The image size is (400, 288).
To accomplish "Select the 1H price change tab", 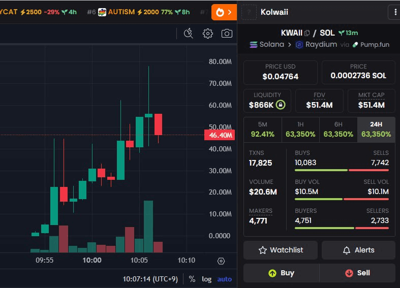I will pyautogui.click(x=300, y=130).
